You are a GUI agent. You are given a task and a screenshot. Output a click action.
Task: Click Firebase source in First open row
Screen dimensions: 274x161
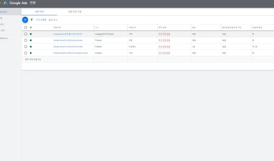tap(98, 47)
